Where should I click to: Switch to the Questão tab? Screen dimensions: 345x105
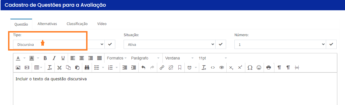21,24
